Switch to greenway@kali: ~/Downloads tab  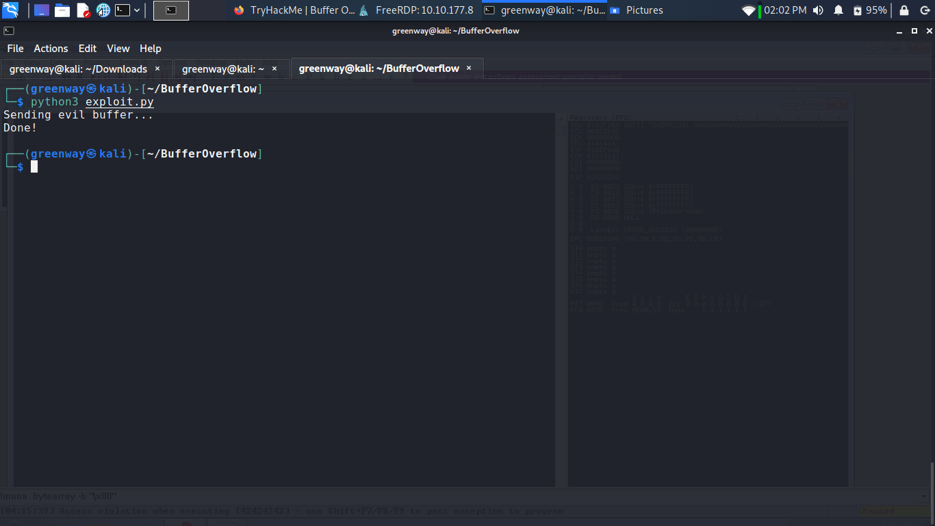(86, 68)
